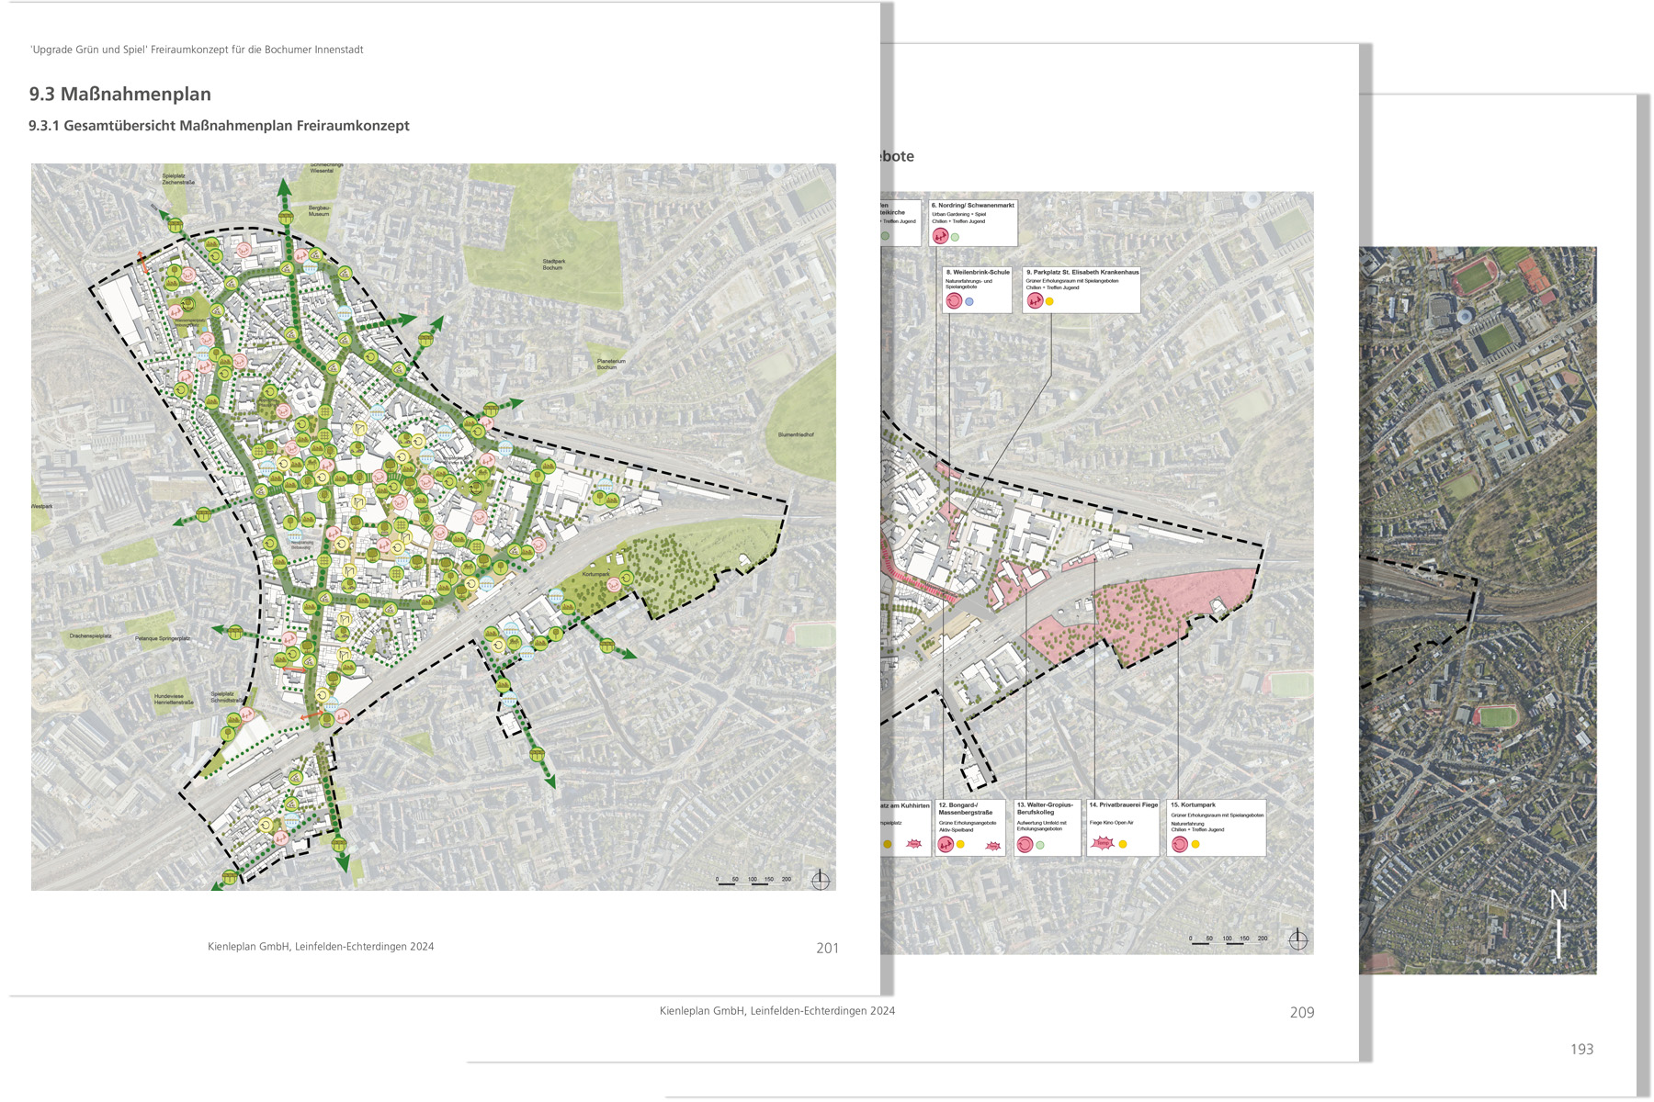The image size is (1654, 1102).
Task: Click the '9.3 Maßnahmenplan' heading
Action: (x=119, y=94)
